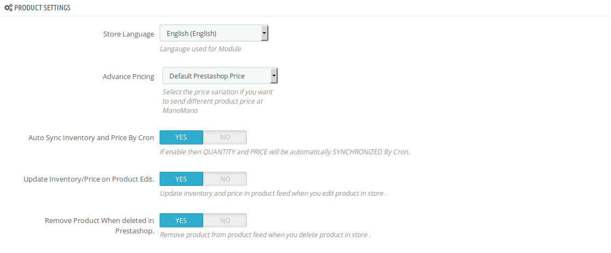
Task: Click the gears icon beside Product Settings
Action: pyautogui.click(x=8, y=8)
